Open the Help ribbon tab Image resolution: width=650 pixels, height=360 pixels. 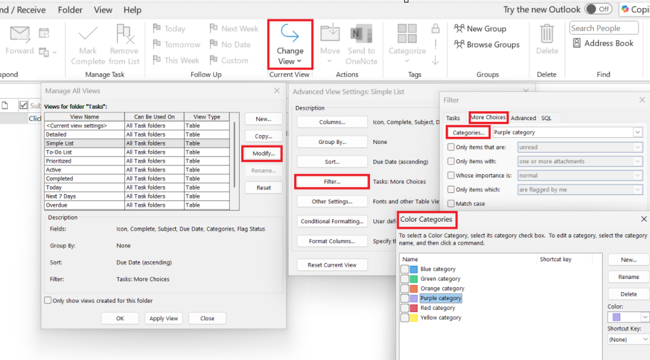132,9
